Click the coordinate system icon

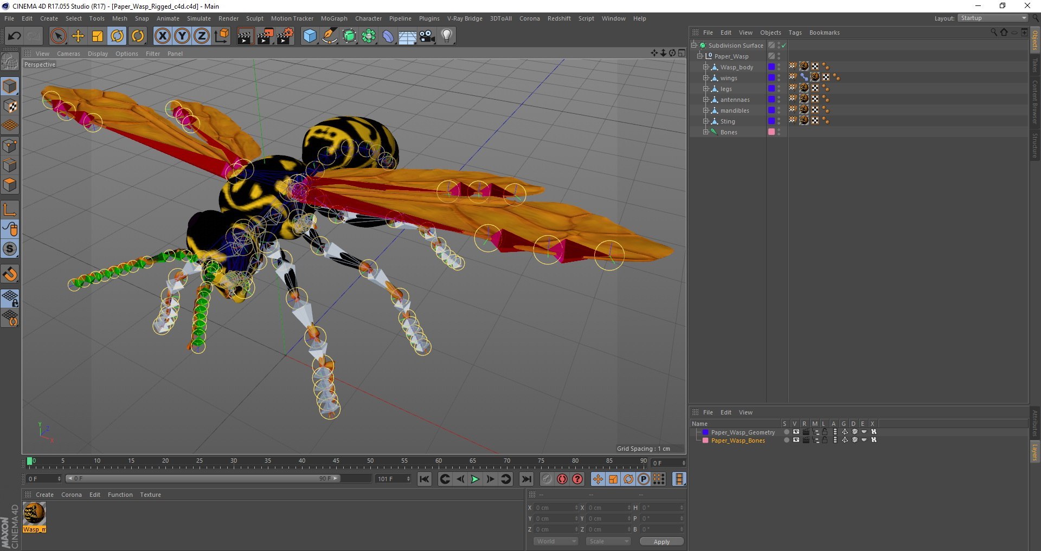tap(221, 36)
